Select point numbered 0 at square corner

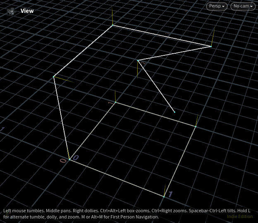click(69, 159)
